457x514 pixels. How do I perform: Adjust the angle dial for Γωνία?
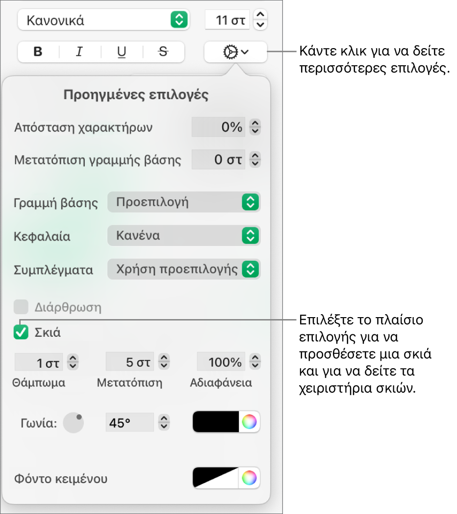click(74, 423)
